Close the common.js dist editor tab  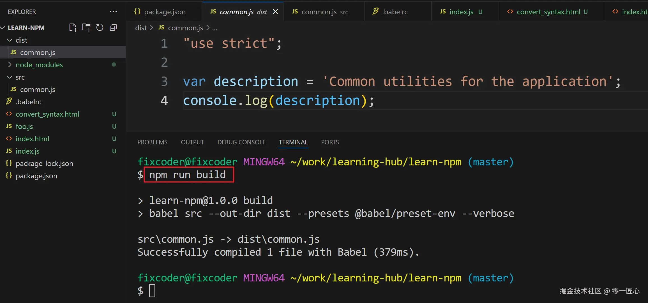tap(275, 11)
